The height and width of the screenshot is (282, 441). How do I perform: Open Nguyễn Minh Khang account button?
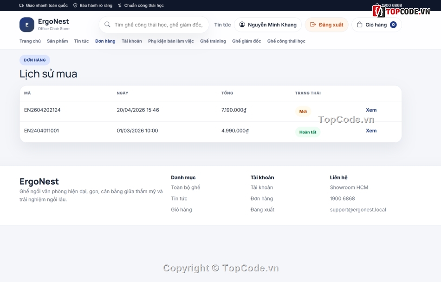268,25
